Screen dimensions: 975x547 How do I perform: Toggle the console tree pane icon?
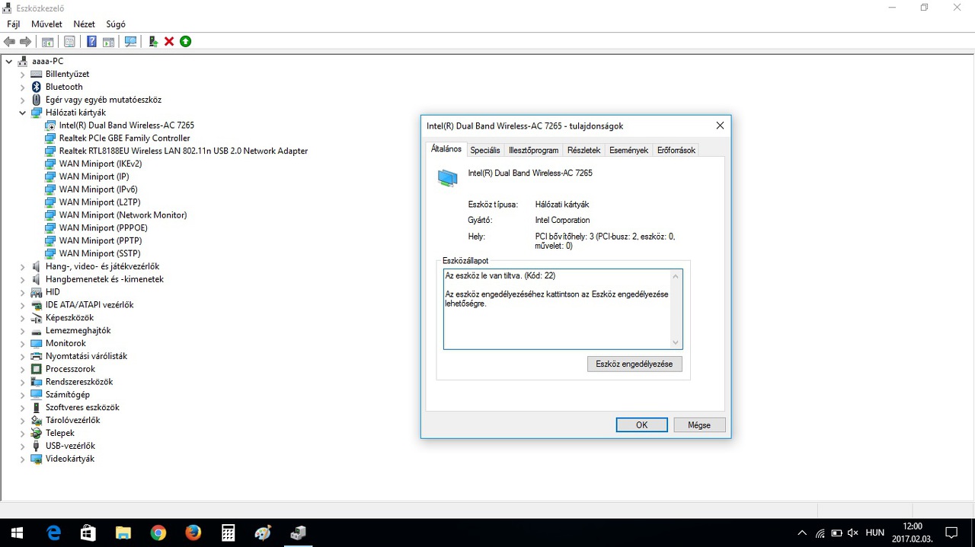coord(48,42)
